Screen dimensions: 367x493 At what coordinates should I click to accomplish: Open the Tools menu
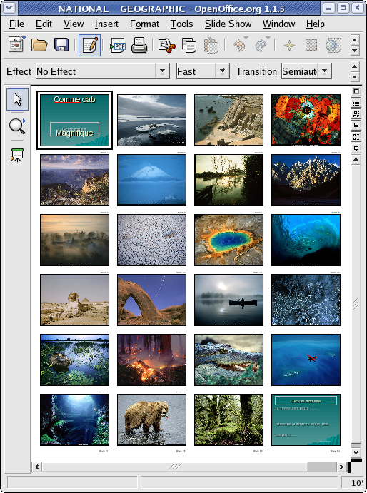pyautogui.click(x=181, y=24)
